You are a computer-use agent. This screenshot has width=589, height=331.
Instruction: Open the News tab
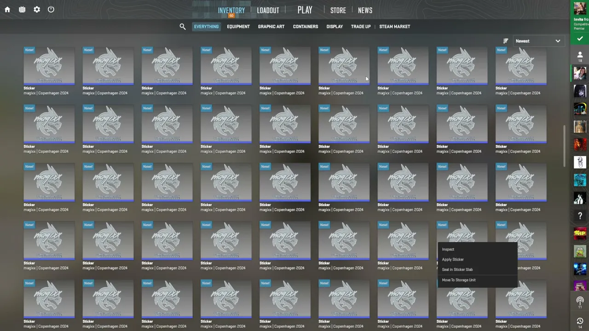click(365, 10)
